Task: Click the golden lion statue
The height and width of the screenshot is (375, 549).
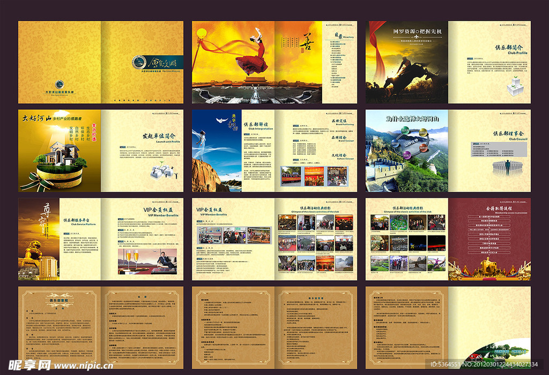Action: pyautogui.click(x=31, y=252)
